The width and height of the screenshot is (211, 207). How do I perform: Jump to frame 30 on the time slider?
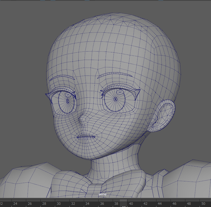(58, 204)
